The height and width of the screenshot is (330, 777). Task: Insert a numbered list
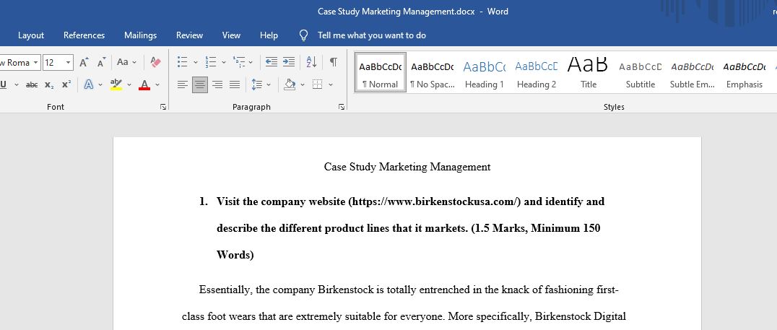click(211, 62)
